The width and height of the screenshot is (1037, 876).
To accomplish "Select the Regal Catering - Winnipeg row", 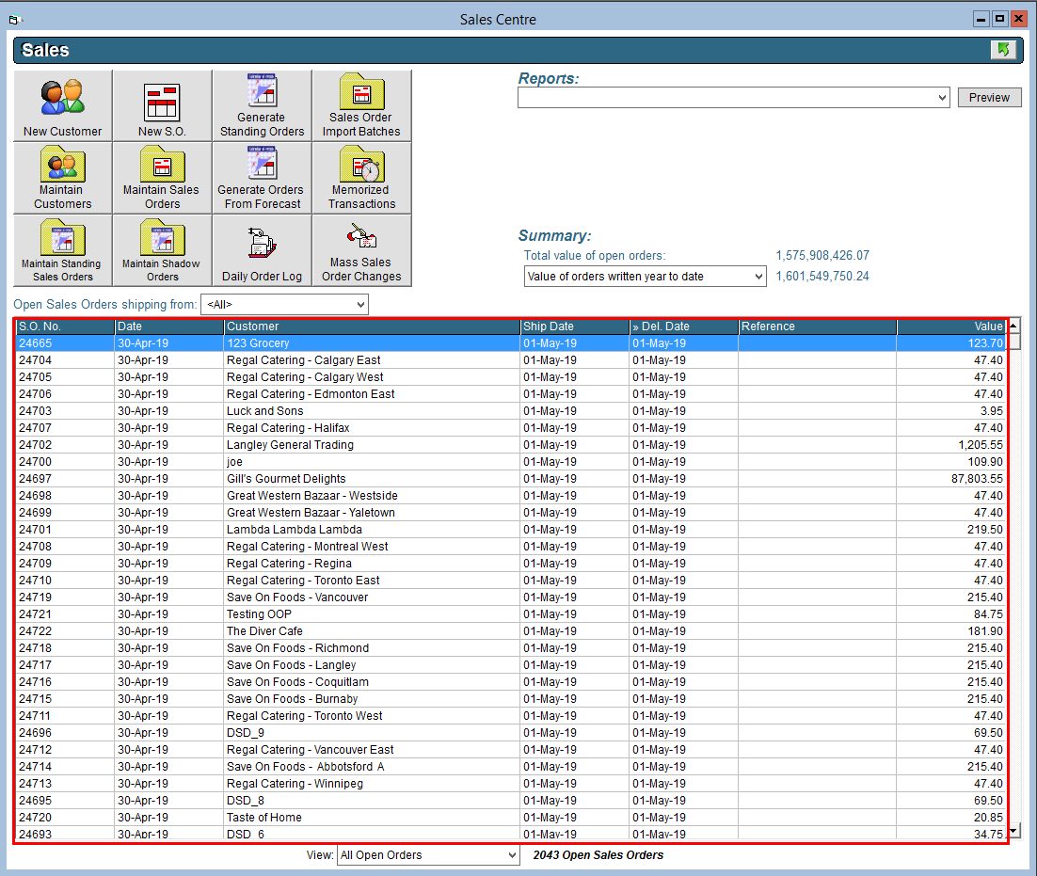I will [511, 784].
